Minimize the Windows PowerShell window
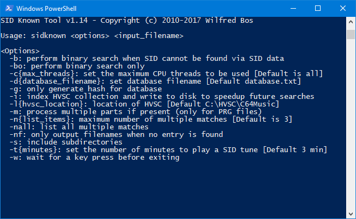356x219 pixels. (x=293, y=8)
